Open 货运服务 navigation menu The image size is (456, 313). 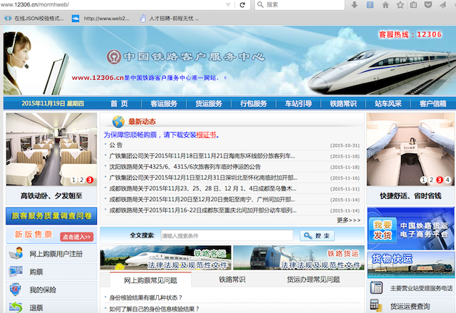point(209,103)
